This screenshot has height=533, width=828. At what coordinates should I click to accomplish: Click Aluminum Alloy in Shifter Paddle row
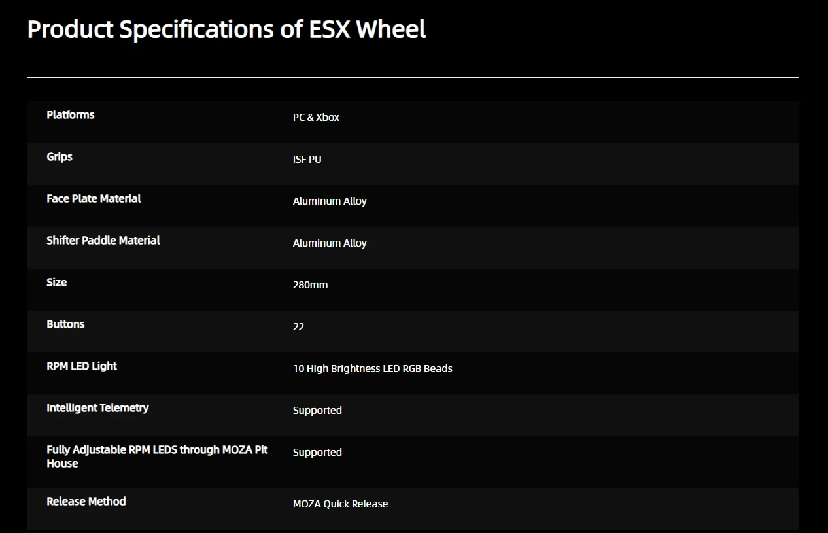point(330,243)
